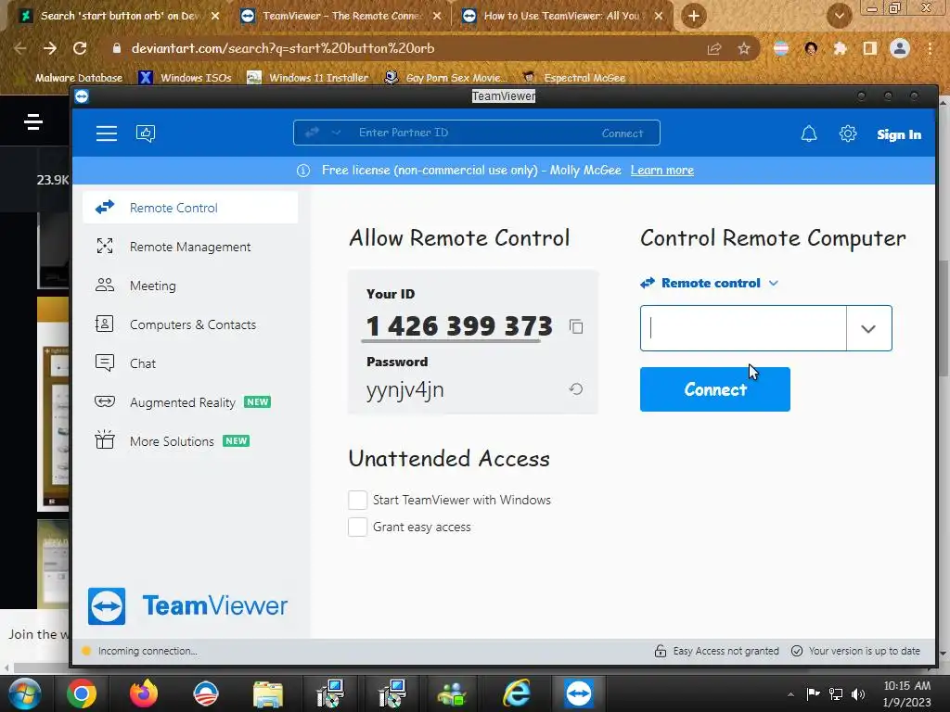Bookmark the page with the star icon

(x=744, y=48)
